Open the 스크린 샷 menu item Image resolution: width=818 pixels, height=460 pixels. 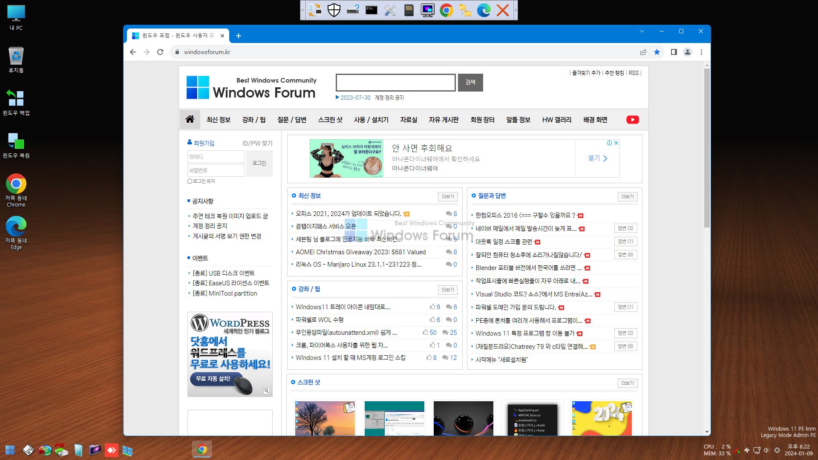(330, 120)
